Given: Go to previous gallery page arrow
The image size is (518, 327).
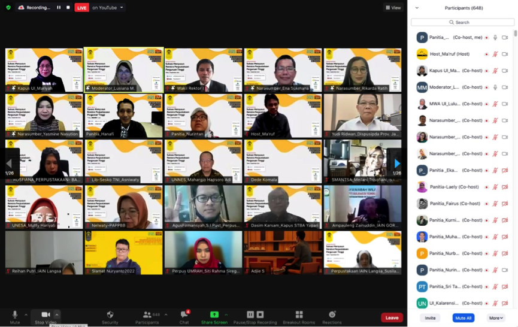Looking at the screenshot, I should pos(9,163).
